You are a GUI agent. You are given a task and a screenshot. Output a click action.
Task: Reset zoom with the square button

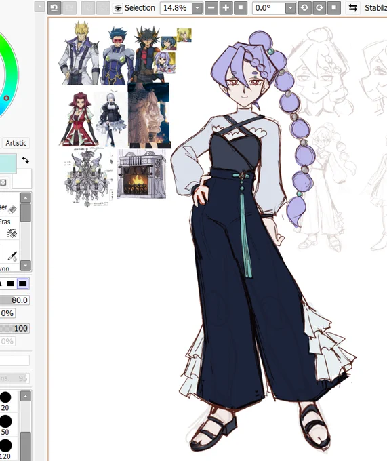click(x=241, y=8)
